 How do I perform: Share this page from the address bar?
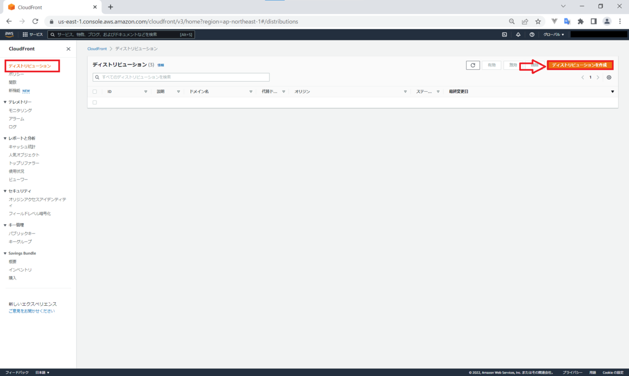525,21
